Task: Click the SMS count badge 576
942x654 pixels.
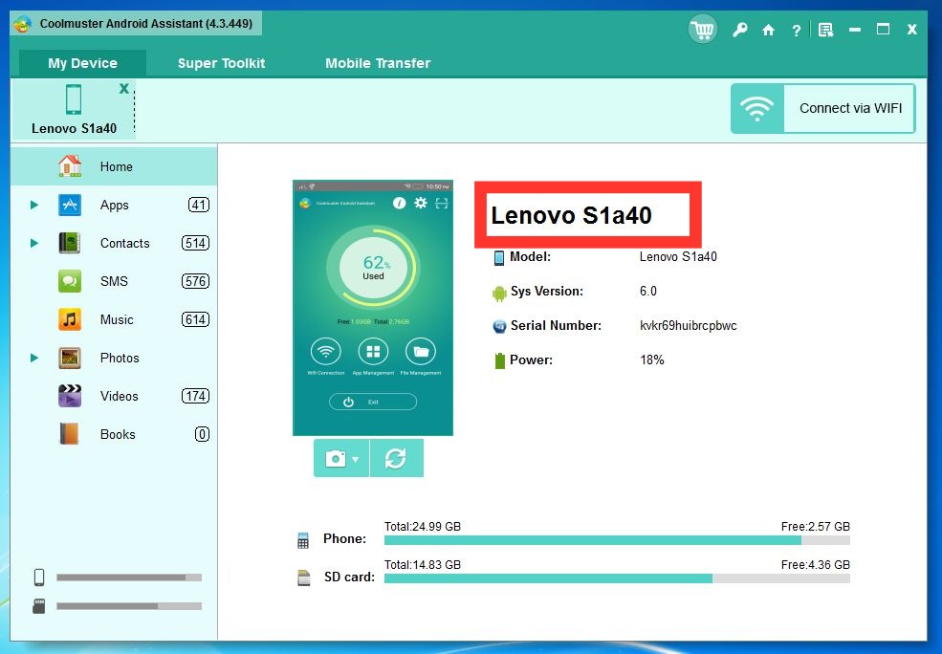Action: pyautogui.click(x=196, y=281)
